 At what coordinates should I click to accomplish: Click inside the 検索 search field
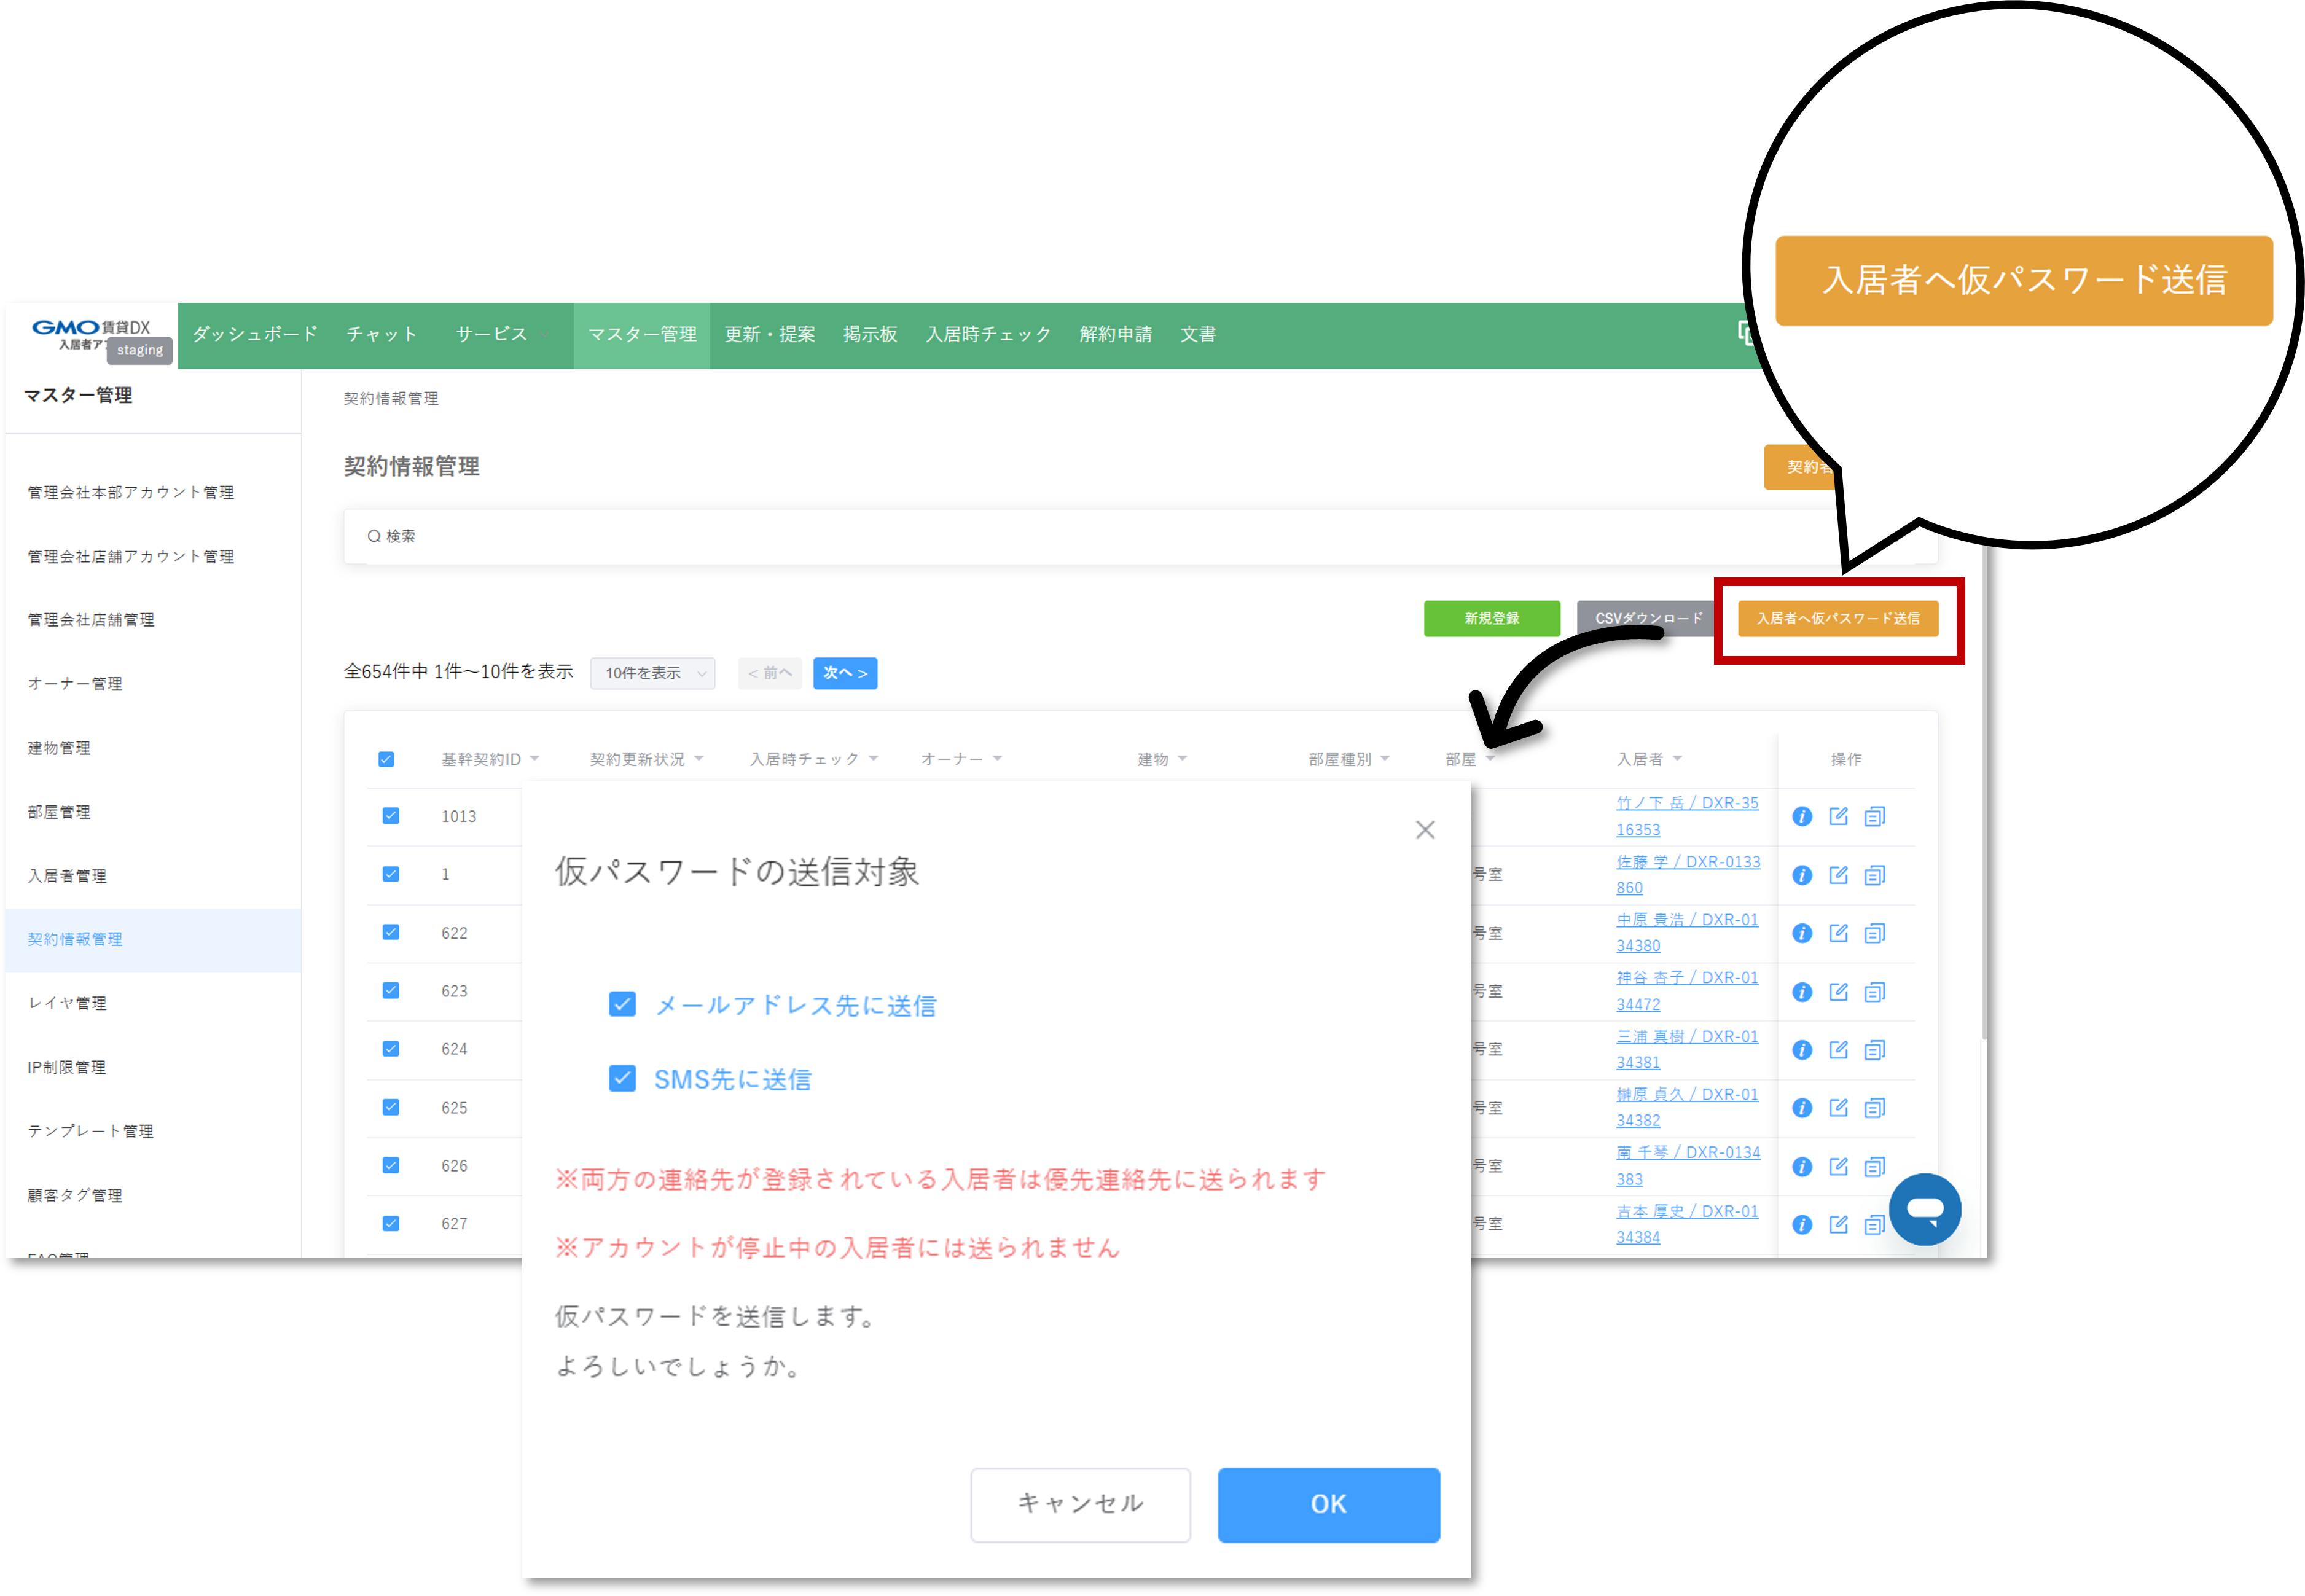coord(700,537)
